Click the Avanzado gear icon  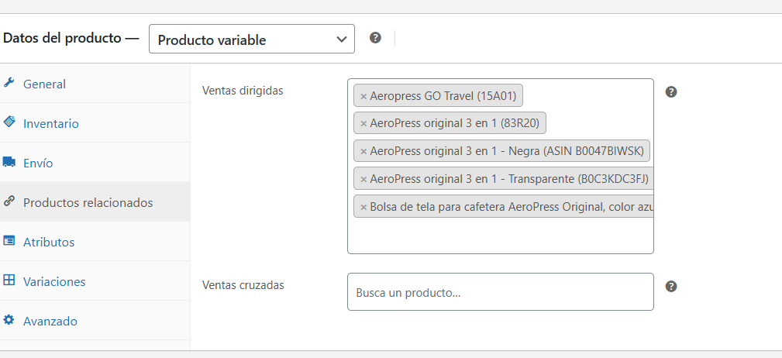tap(9, 320)
